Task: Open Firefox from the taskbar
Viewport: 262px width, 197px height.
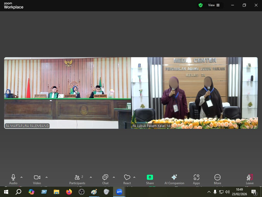Action: 69,192
